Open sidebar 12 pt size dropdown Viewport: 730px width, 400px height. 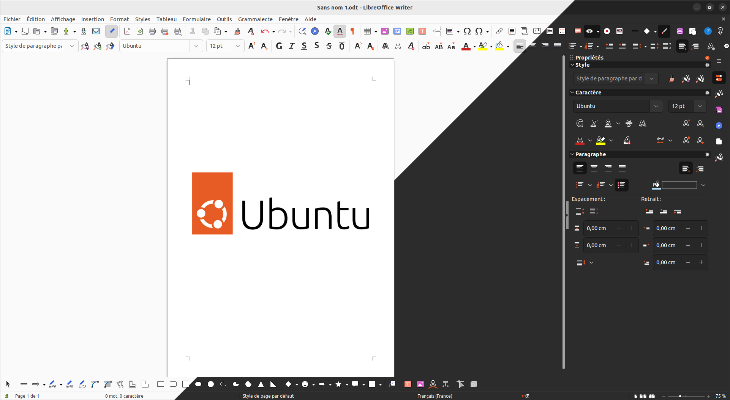[x=700, y=106]
